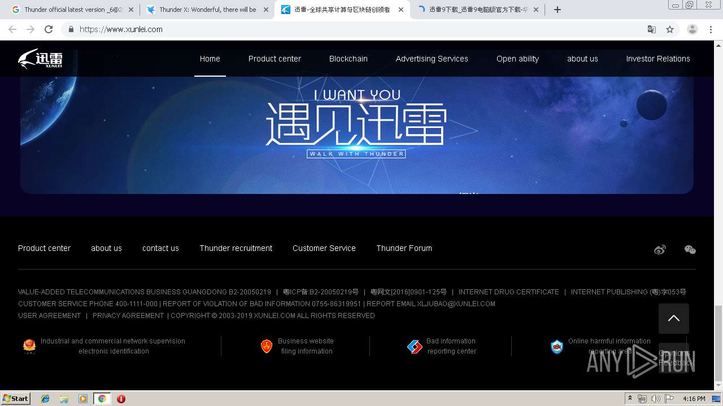Open the Windows Start menu
723x406 pixels.
point(16,399)
